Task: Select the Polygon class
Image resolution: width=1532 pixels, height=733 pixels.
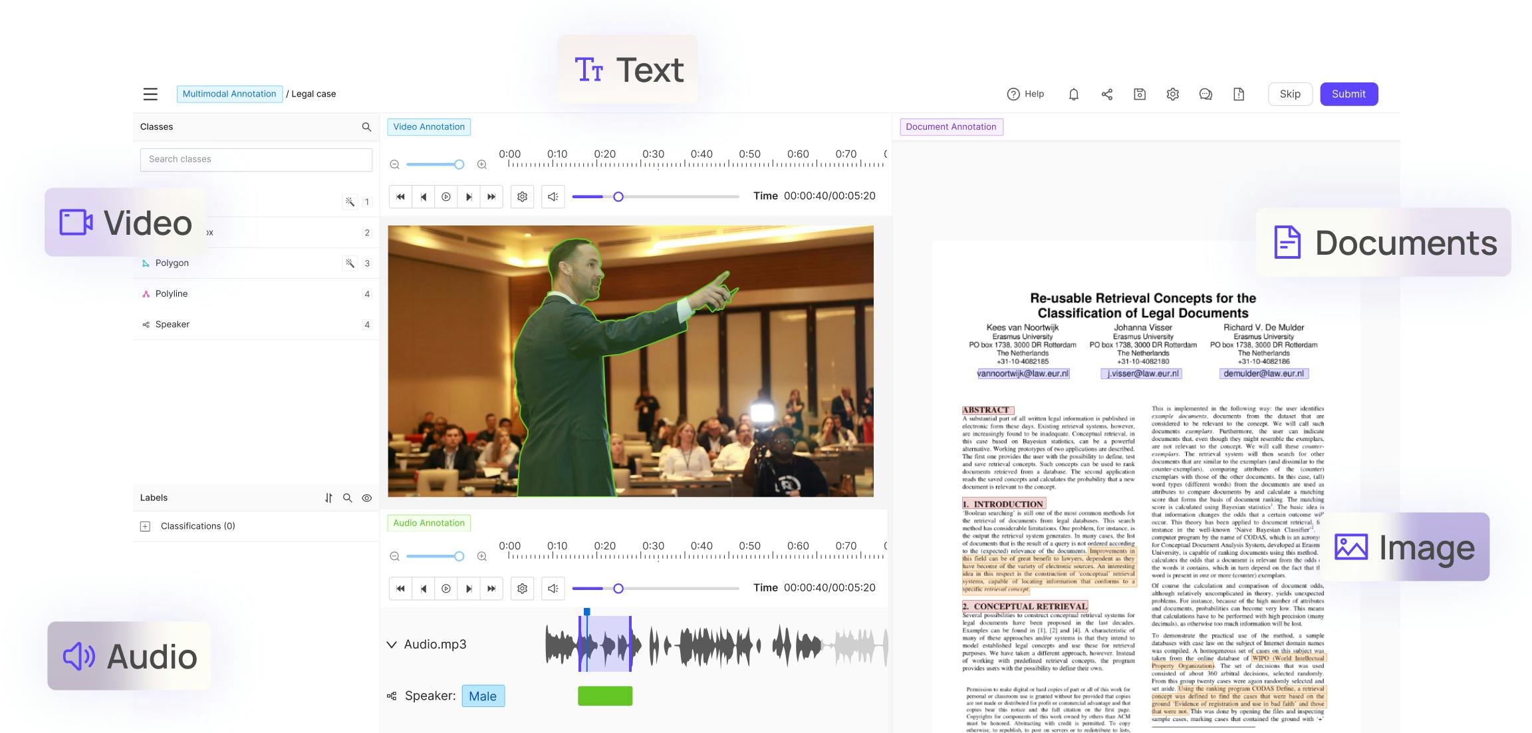Action: 172,263
